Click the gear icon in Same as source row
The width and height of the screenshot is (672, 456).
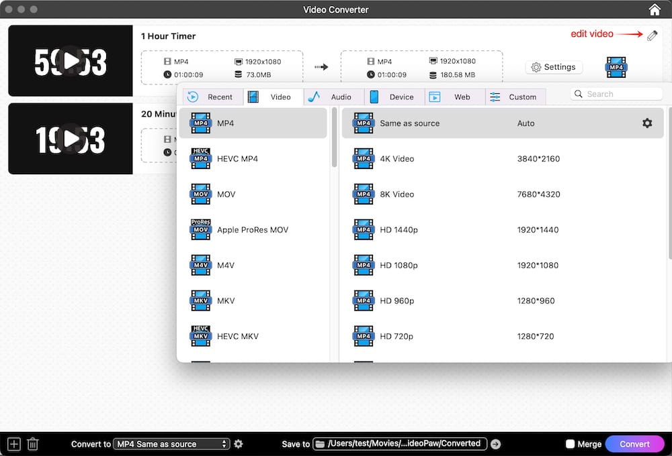(646, 123)
